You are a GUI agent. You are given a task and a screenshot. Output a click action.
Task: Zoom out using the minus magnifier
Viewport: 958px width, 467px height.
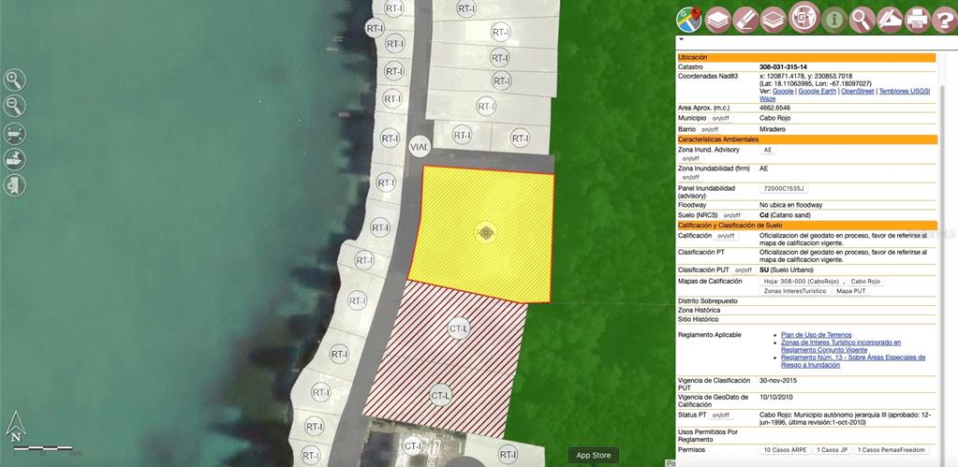click(15, 107)
